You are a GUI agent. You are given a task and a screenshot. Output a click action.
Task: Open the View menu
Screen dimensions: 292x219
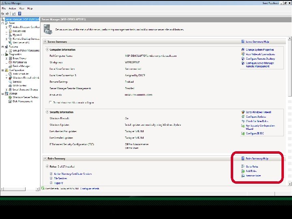(x=21, y=9)
